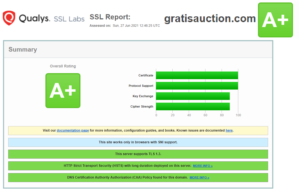The height and width of the screenshot is (193, 299).
Task: Open the documentation page link
Action: pyautogui.click(x=73, y=130)
